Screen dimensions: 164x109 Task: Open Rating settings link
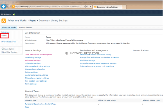click(x=31, y=72)
